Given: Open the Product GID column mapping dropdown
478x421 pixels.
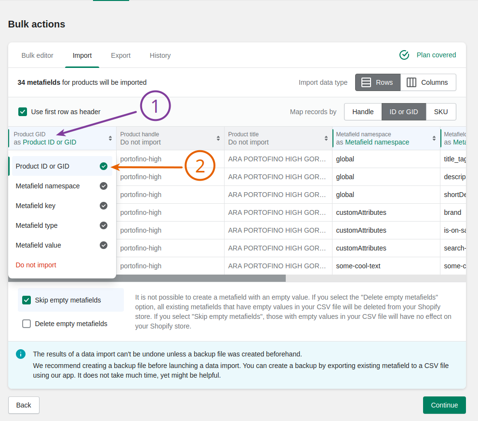Looking at the screenshot, I should 55,138.
